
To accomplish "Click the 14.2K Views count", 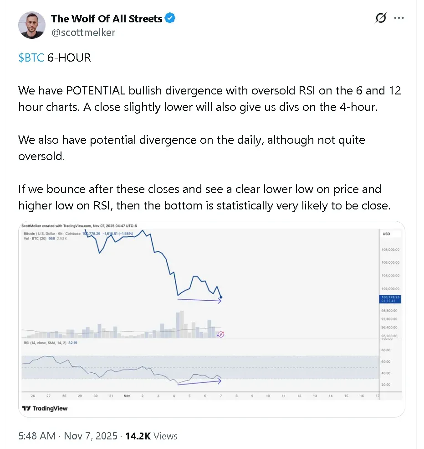I will 152,436.
